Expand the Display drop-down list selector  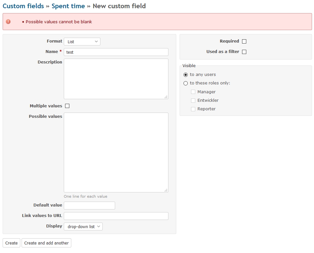pos(83,226)
